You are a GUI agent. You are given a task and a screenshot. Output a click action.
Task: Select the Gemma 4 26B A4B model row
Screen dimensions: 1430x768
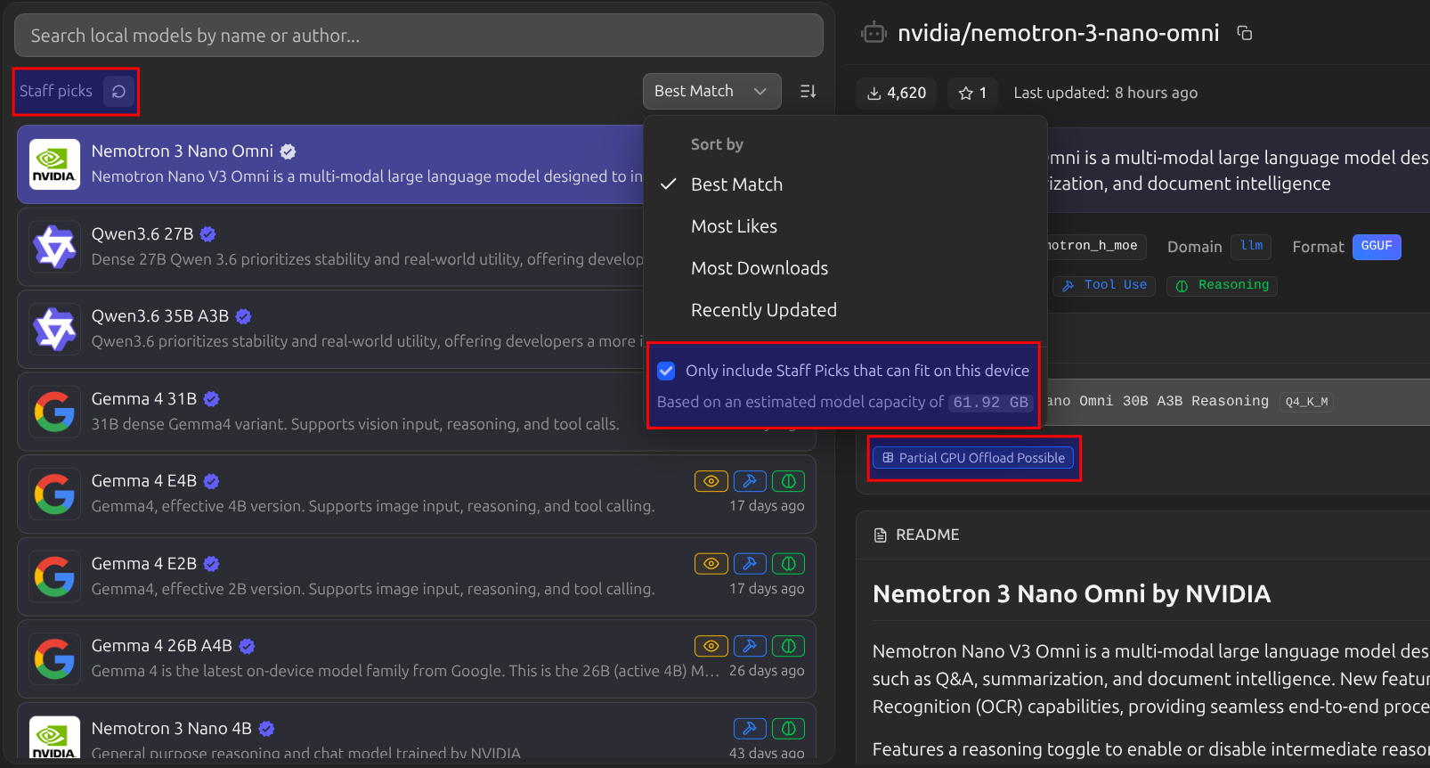tap(417, 659)
